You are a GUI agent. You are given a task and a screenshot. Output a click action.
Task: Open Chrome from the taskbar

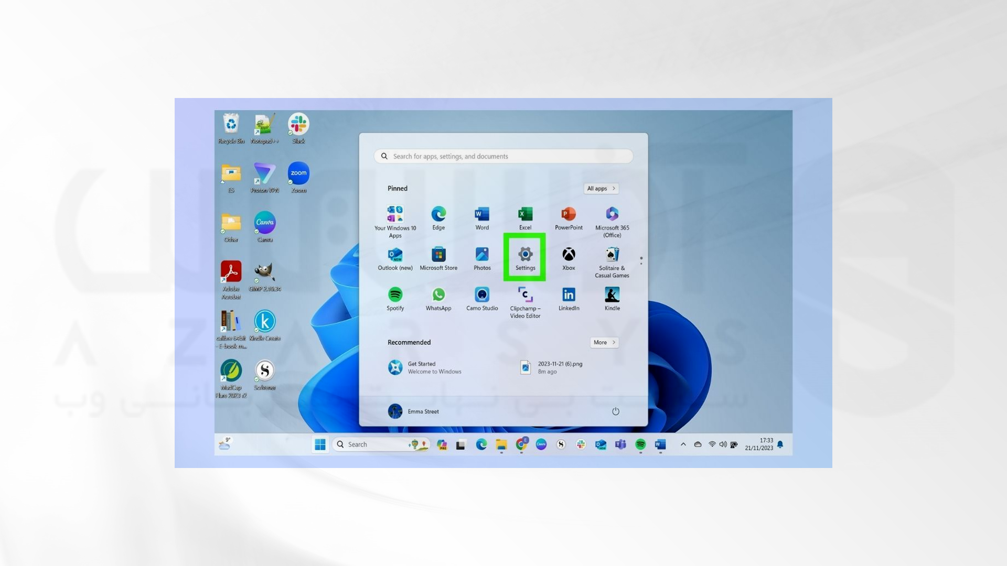tap(521, 444)
